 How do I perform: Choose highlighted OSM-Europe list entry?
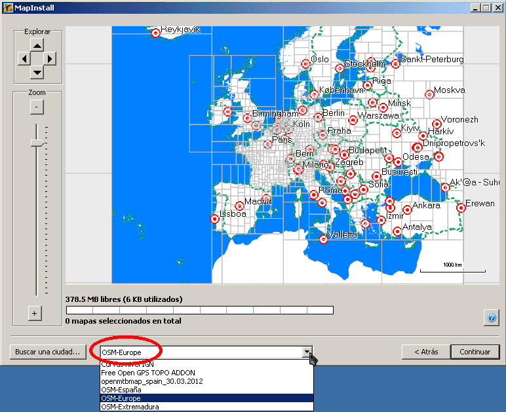(206, 398)
